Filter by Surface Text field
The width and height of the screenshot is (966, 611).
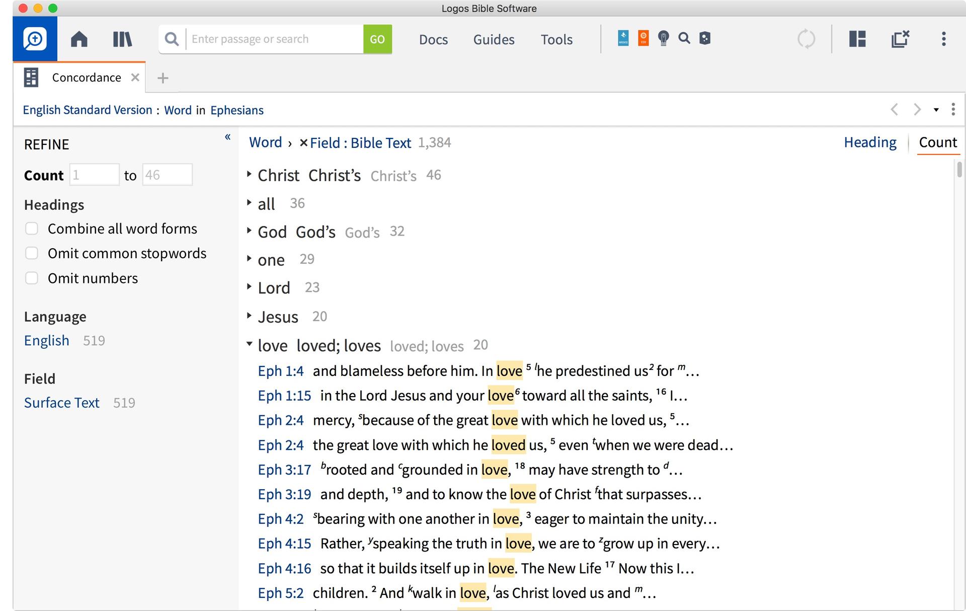(x=62, y=403)
